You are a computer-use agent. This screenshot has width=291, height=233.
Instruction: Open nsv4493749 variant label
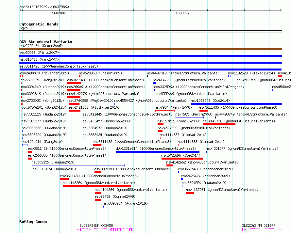[x=251, y=114]
